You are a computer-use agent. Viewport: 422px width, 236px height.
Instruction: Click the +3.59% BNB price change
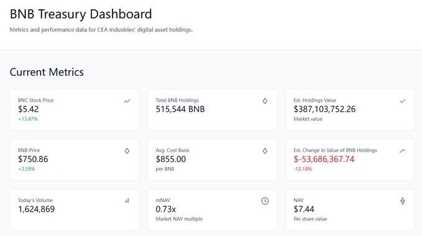point(27,169)
